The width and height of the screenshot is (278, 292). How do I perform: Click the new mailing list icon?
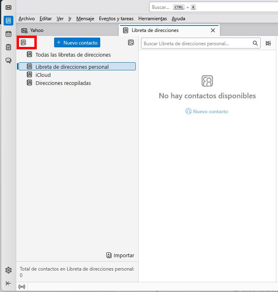pyautogui.click(x=131, y=42)
